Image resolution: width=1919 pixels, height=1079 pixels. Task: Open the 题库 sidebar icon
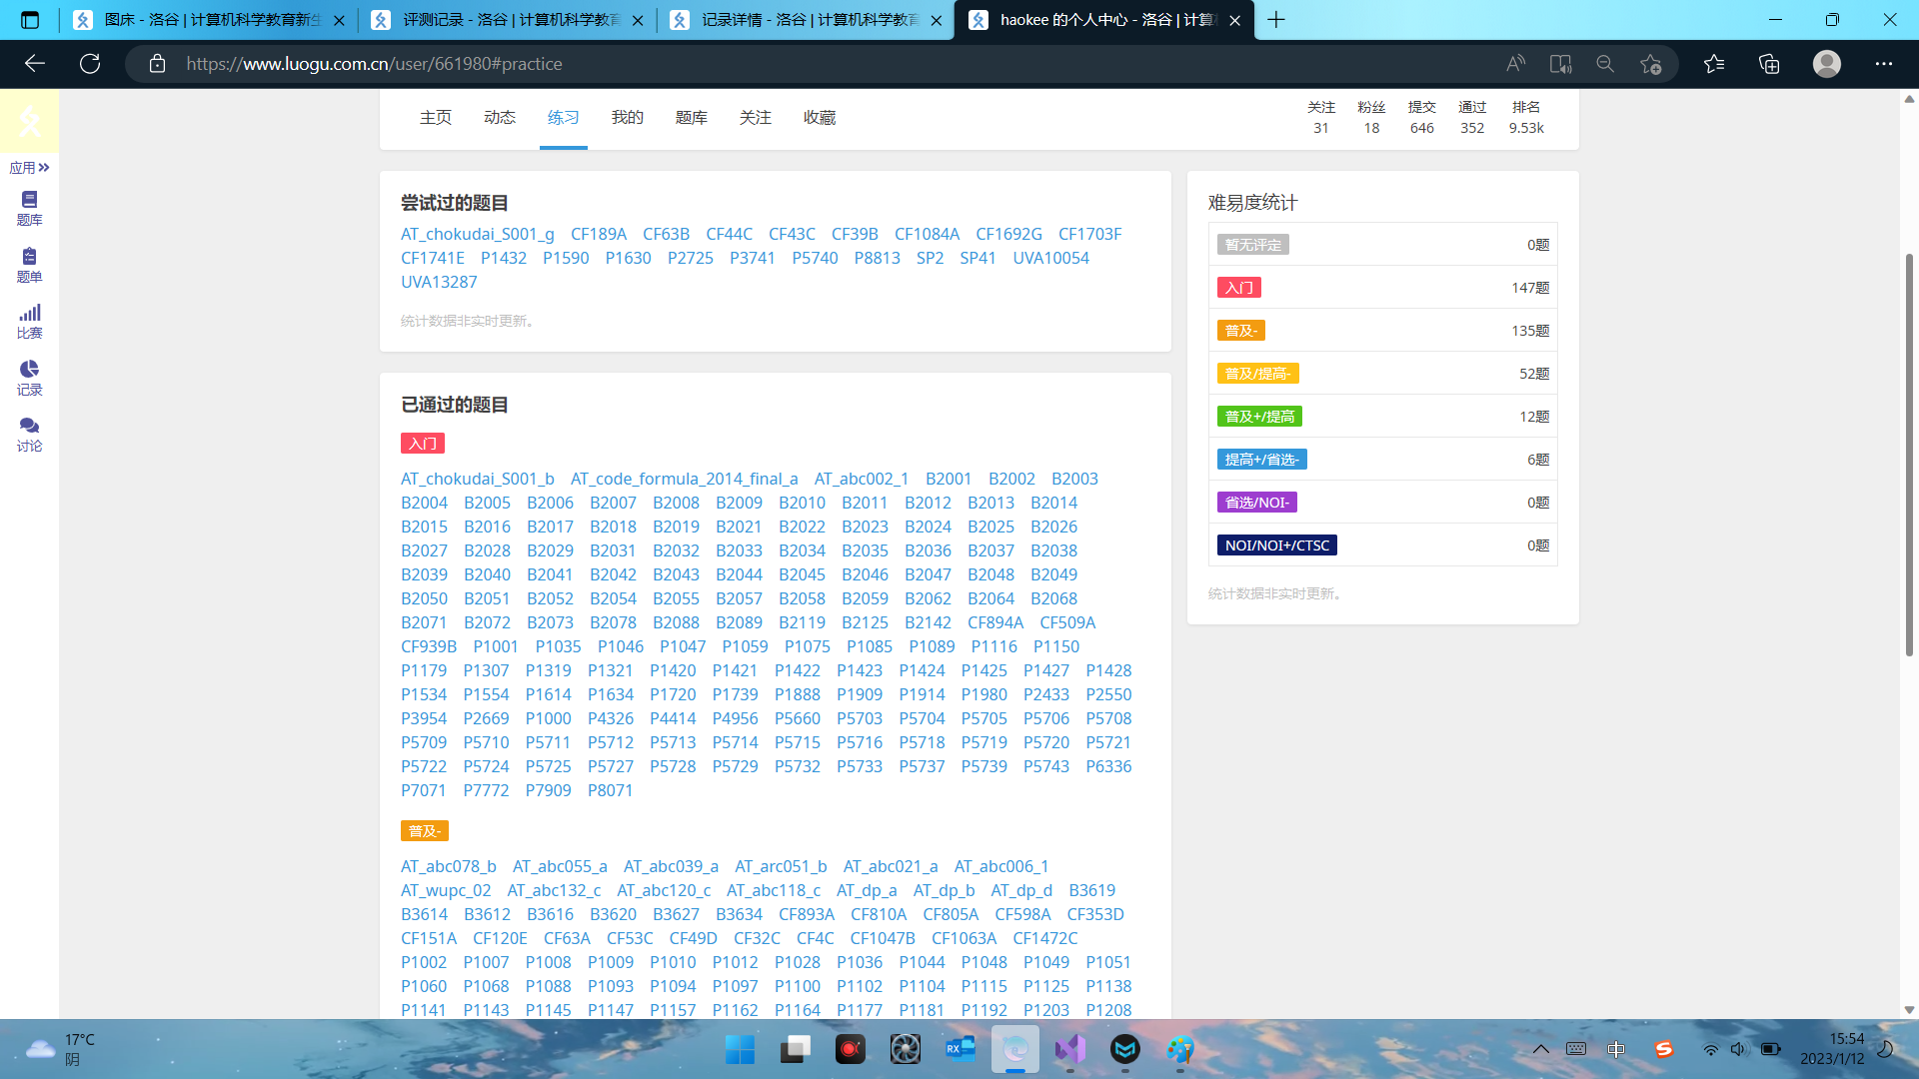click(29, 208)
